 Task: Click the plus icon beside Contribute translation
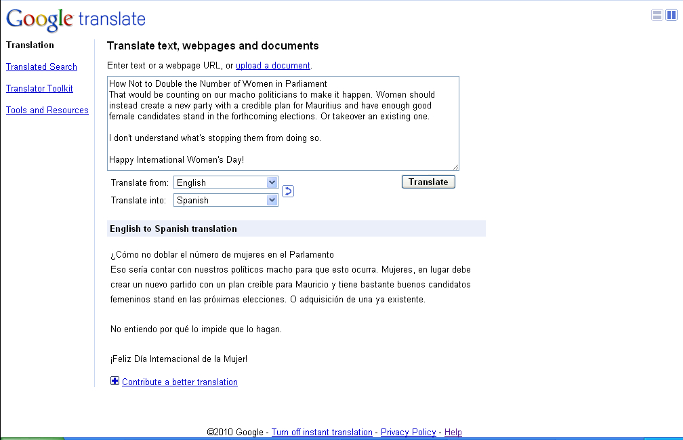[x=115, y=381]
